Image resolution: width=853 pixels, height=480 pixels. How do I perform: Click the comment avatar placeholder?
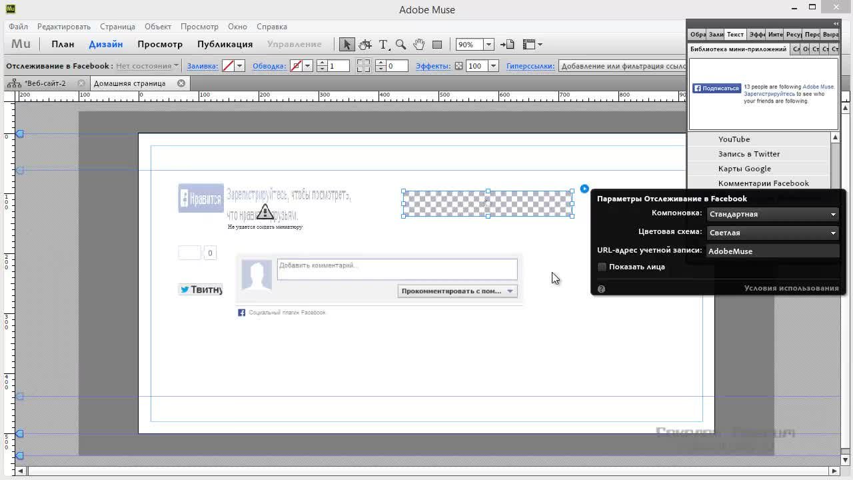pos(257,275)
